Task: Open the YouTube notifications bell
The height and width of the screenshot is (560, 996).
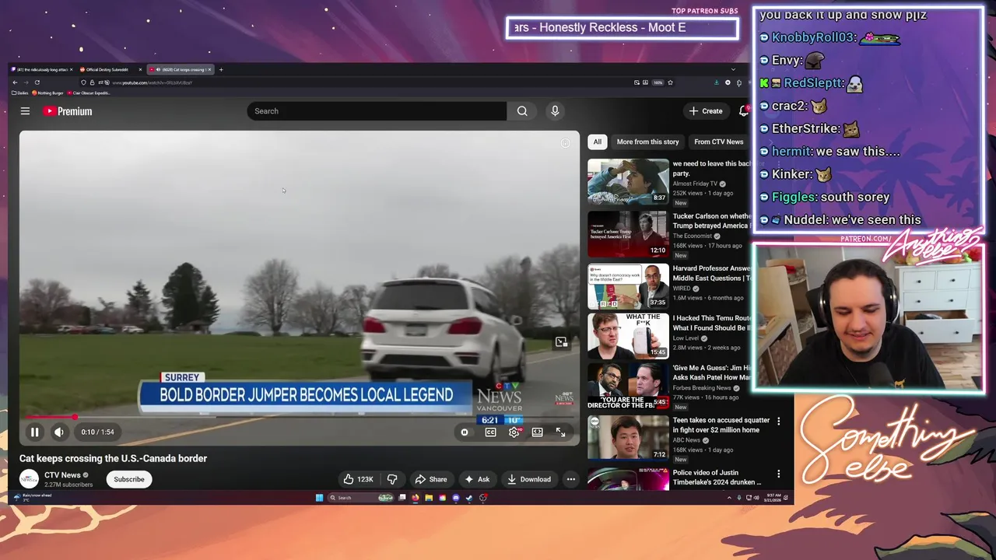Action: 744,111
